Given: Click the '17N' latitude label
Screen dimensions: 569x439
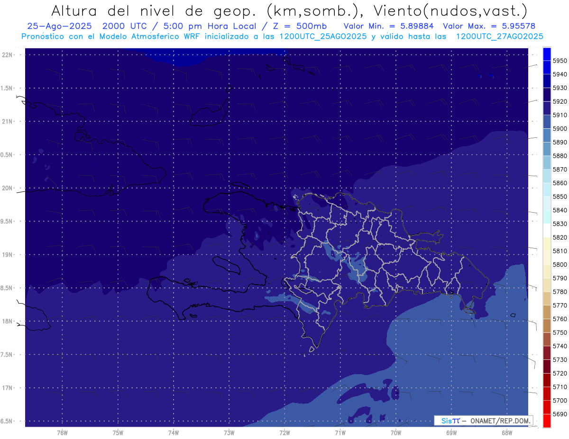Looking at the screenshot, I should point(7,388).
